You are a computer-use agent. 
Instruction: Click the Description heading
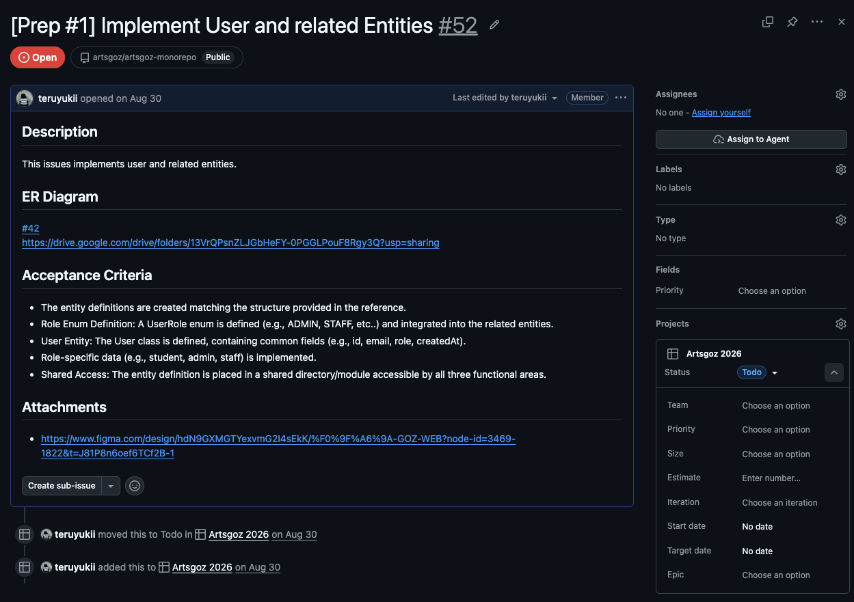pos(59,132)
